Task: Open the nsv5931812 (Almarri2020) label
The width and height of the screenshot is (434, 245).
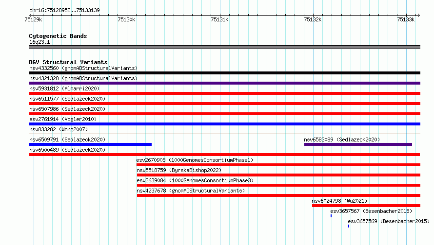Action: [x=64, y=88]
